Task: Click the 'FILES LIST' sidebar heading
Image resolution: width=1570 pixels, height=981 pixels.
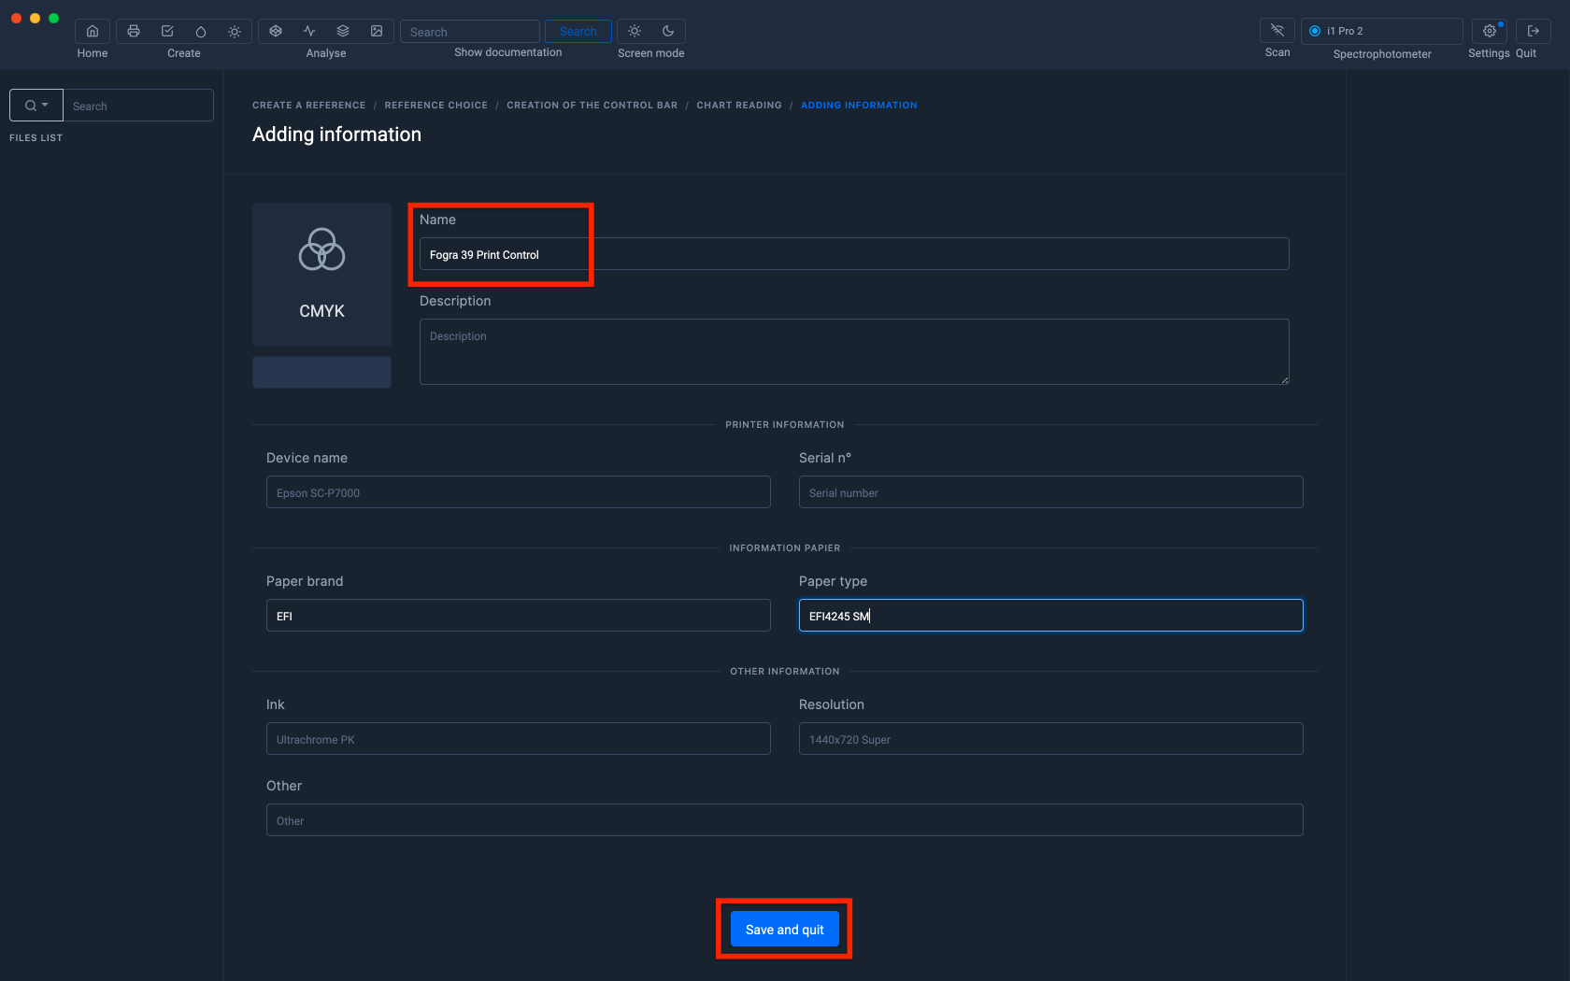Action: click(x=36, y=138)
